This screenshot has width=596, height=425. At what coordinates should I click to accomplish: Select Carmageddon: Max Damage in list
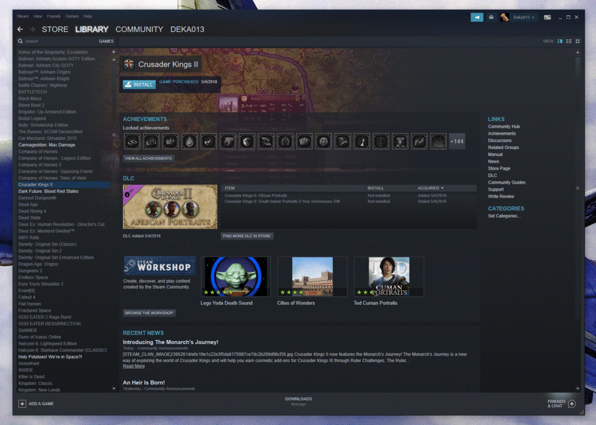click(47, 145)
